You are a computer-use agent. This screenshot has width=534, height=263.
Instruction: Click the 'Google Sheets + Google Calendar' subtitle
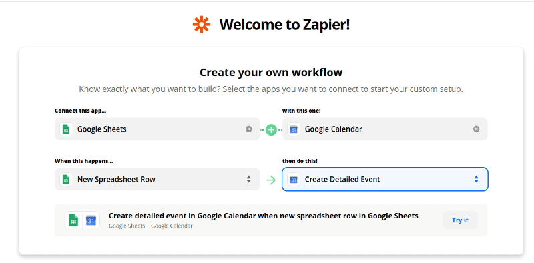tap(151, 226)
